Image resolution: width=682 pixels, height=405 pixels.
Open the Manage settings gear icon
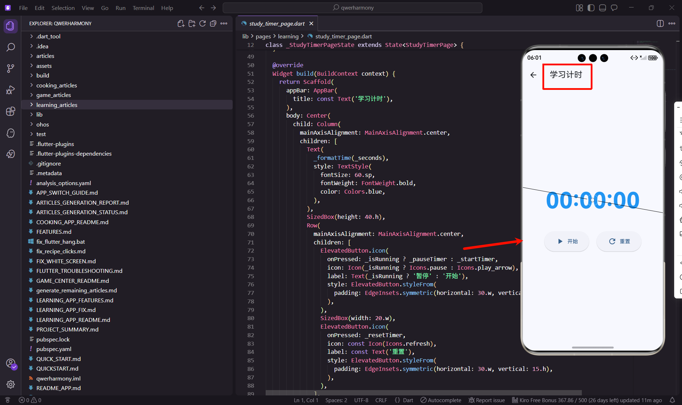coord(11,384)
